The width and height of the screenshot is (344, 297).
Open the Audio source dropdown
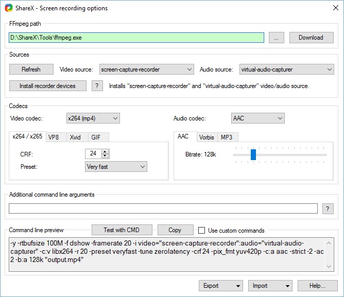point(286,69)
